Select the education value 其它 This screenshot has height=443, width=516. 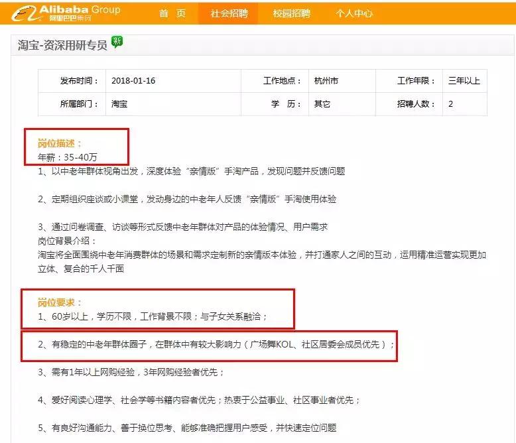tap(322, 104)
